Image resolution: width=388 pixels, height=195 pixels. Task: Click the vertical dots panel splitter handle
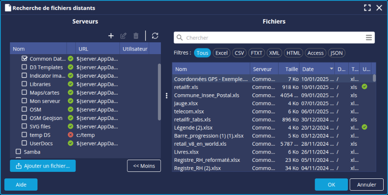(x=167, y=96)
